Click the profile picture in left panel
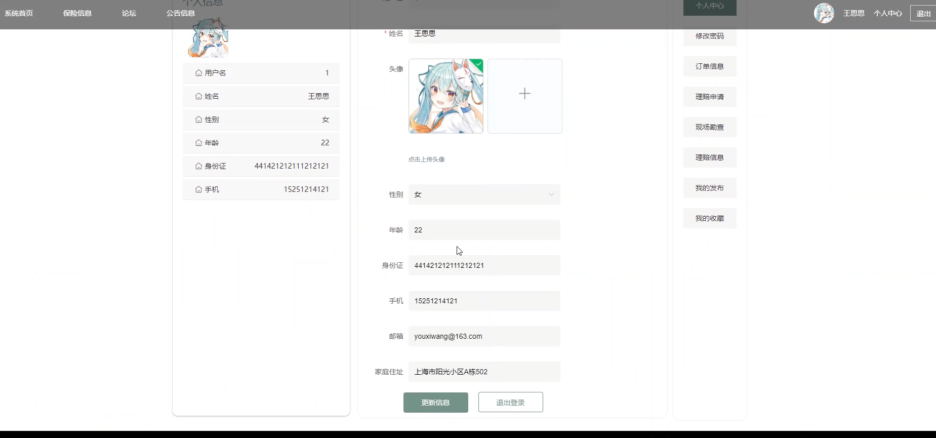Viewport: 936px width, 438px height. tap(208, 38)
